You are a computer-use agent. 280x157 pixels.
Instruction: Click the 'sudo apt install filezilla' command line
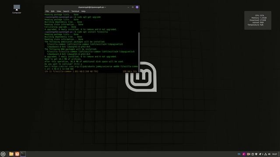76,32
